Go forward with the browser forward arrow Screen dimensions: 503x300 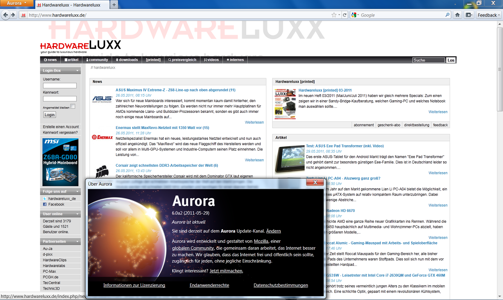pyautogui.click(x=13, y=15)
